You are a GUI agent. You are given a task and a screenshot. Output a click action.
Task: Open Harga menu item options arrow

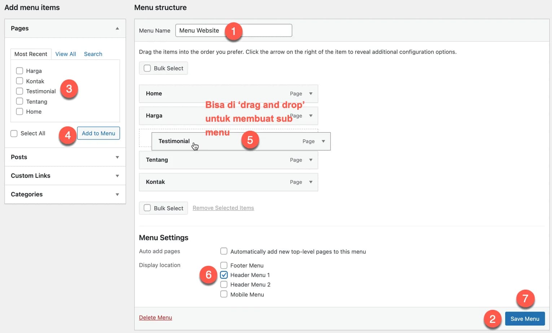tap(311, 116)
